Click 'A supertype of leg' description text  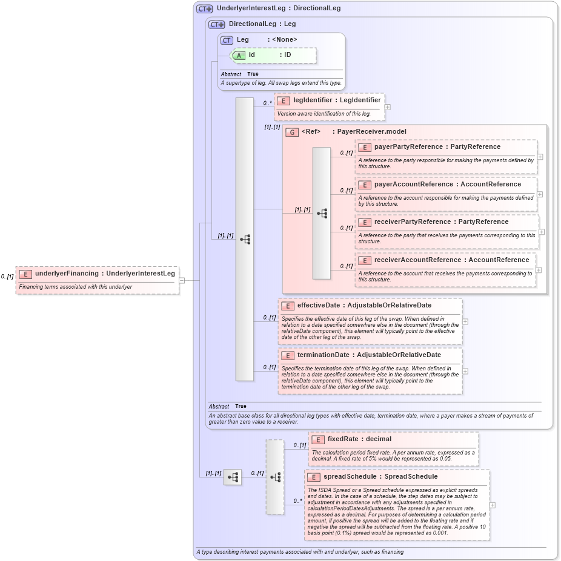pyautogui.click(x=281, y=83)
